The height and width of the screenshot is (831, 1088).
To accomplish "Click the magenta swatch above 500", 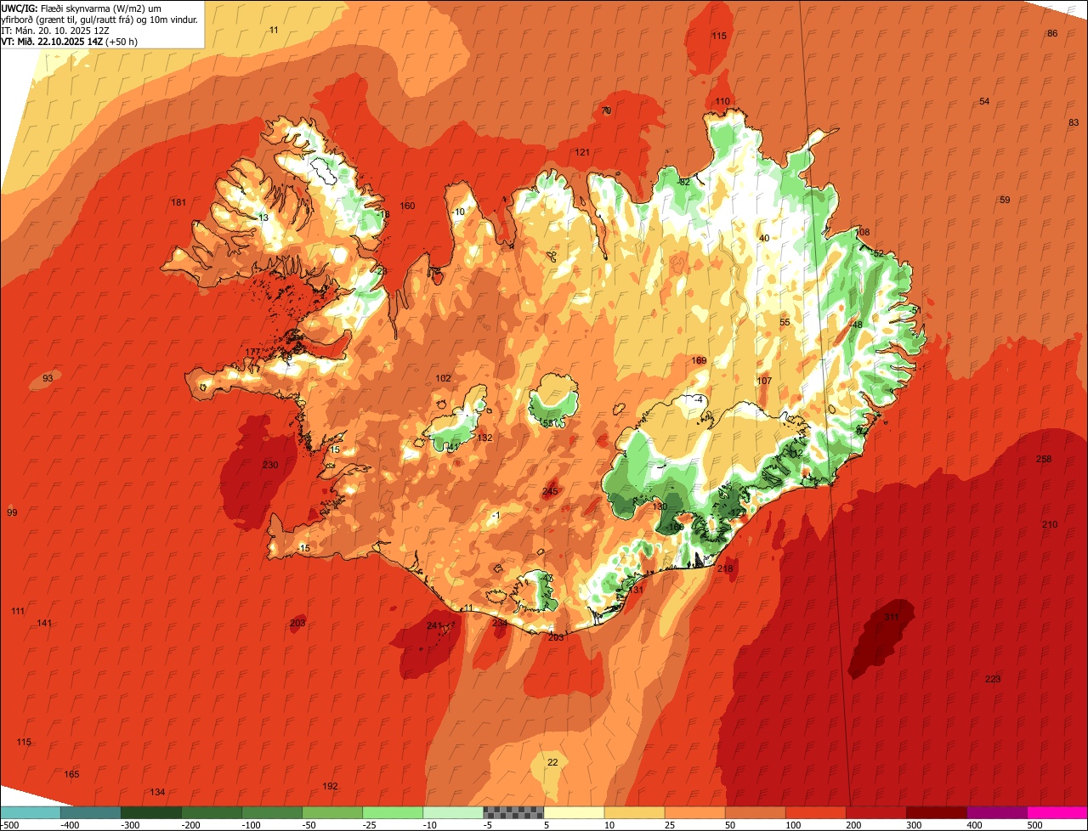I will 1057,812.
